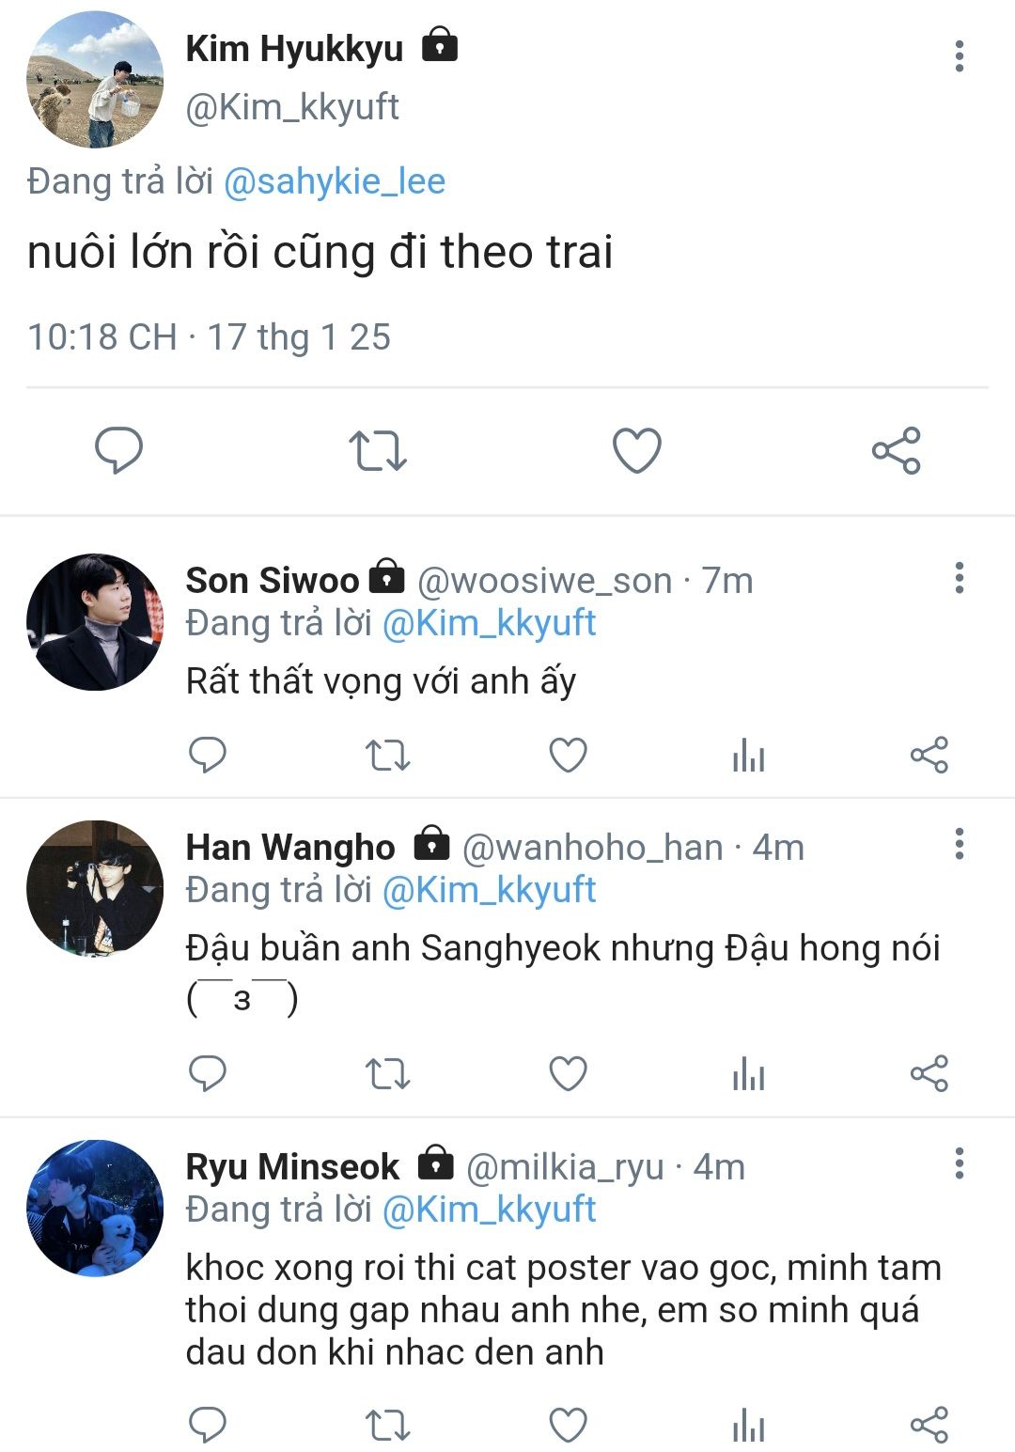Share Kim Hyukkyu's main tweet
The width and height of the screenshot is (1015, 1452).
click(x=897, y=450)
